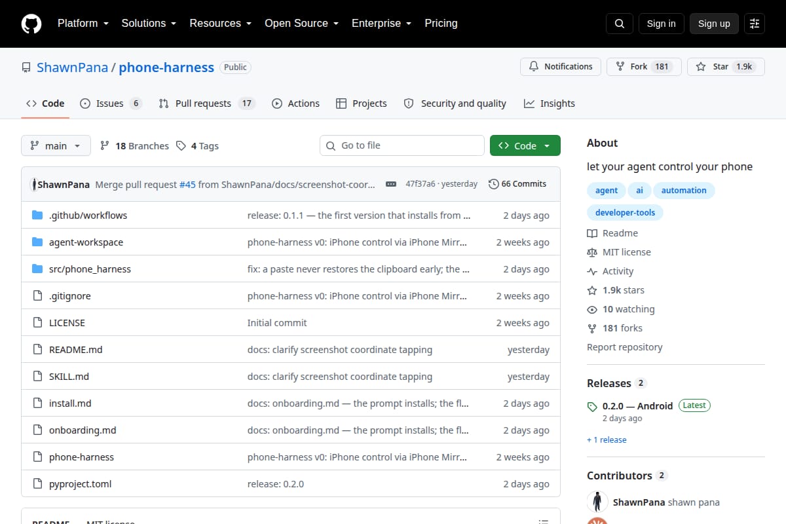The image size is (786, 524).
Task: Open the Open Source dropdown menu
Action: pos(301,24)
